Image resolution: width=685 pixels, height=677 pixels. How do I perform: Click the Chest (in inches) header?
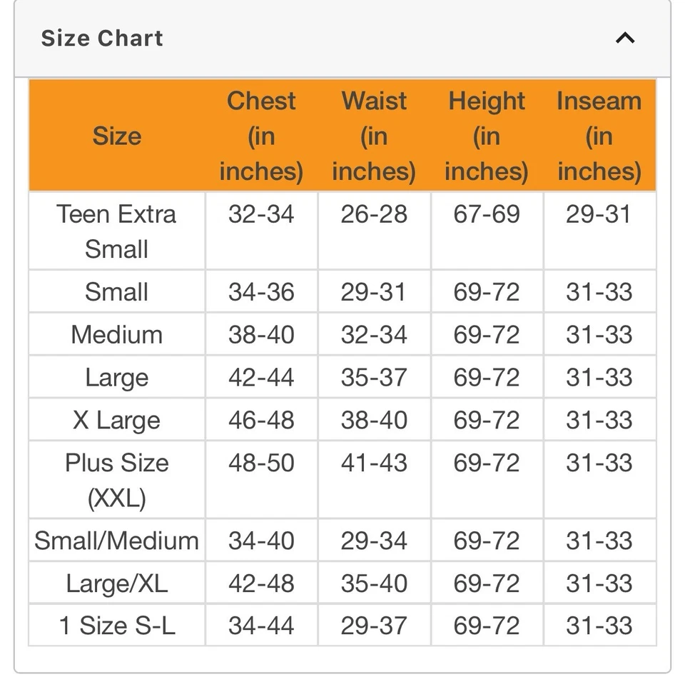(261, 136)
